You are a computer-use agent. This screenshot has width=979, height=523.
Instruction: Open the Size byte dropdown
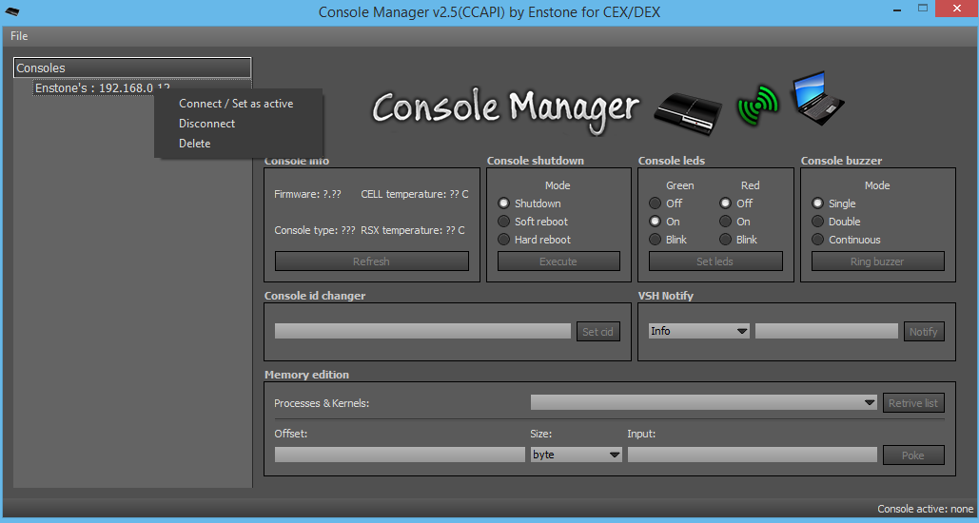(577, 455)
